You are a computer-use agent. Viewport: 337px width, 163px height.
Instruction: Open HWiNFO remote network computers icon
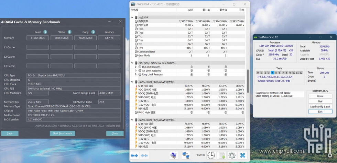[185, 155]
